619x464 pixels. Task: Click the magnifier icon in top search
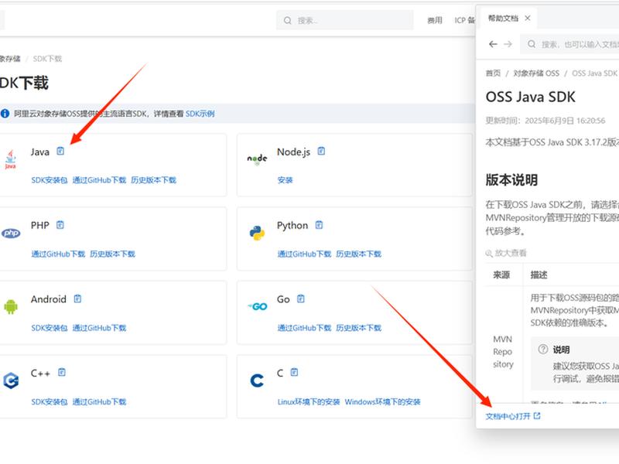pyautogui.click(x=287, y=21)
